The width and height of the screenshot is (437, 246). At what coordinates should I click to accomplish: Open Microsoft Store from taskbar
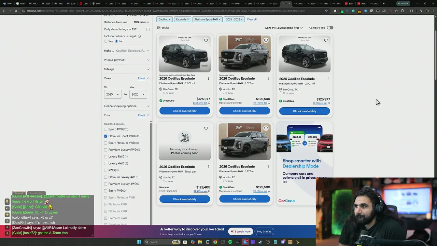(x=185, y=242)
